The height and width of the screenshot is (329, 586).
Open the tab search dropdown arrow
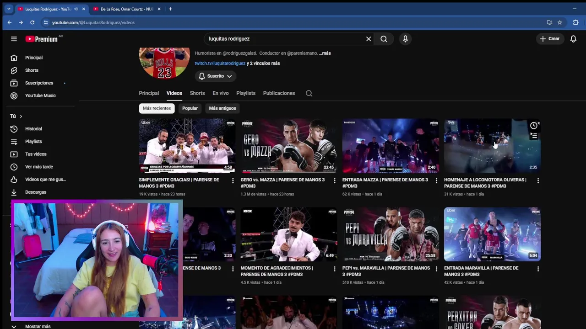point(9,9)
